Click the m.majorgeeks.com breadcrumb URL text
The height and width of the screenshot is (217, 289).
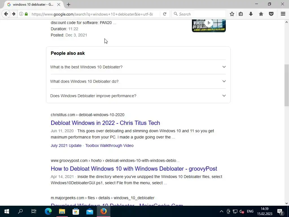coord(102,198)
